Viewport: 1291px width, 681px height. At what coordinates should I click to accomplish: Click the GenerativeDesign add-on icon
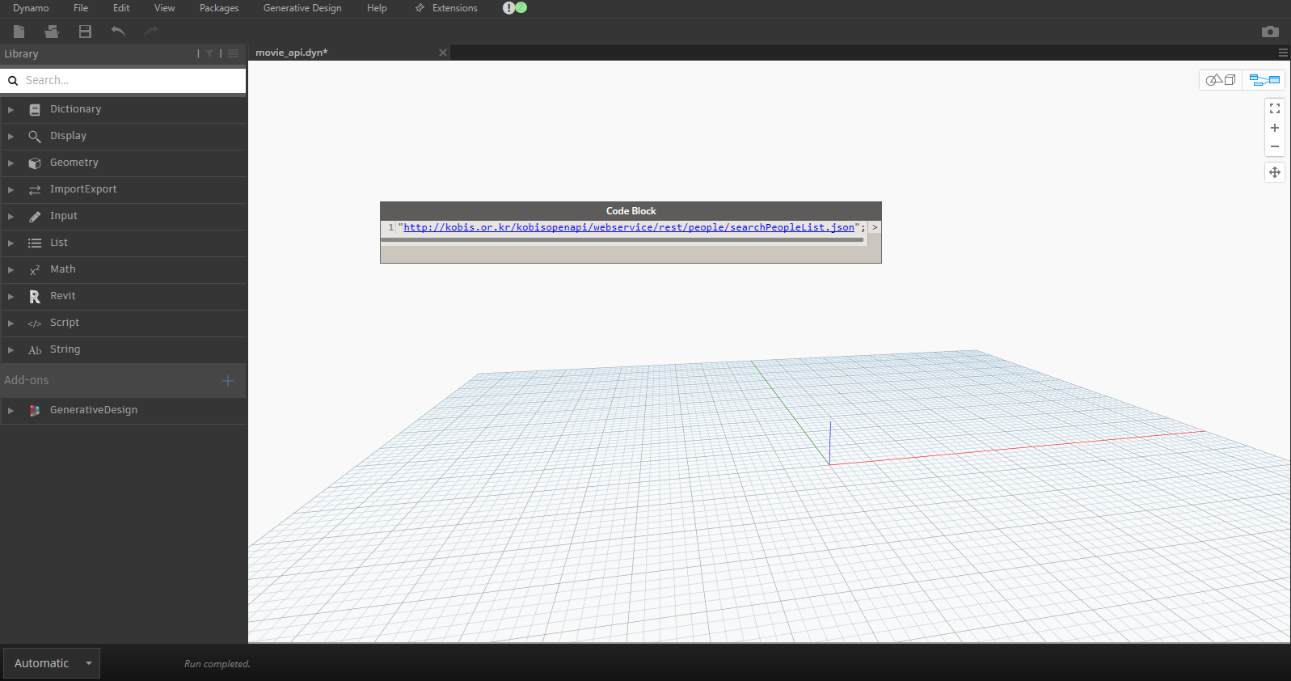[x=35, y=411]
